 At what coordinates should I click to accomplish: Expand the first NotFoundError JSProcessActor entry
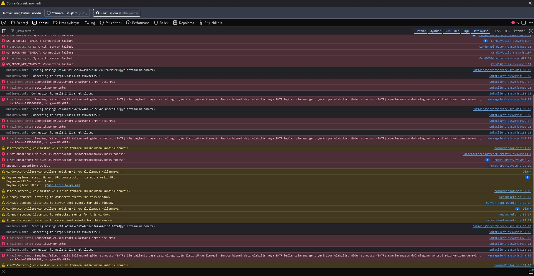coord(8,154)
